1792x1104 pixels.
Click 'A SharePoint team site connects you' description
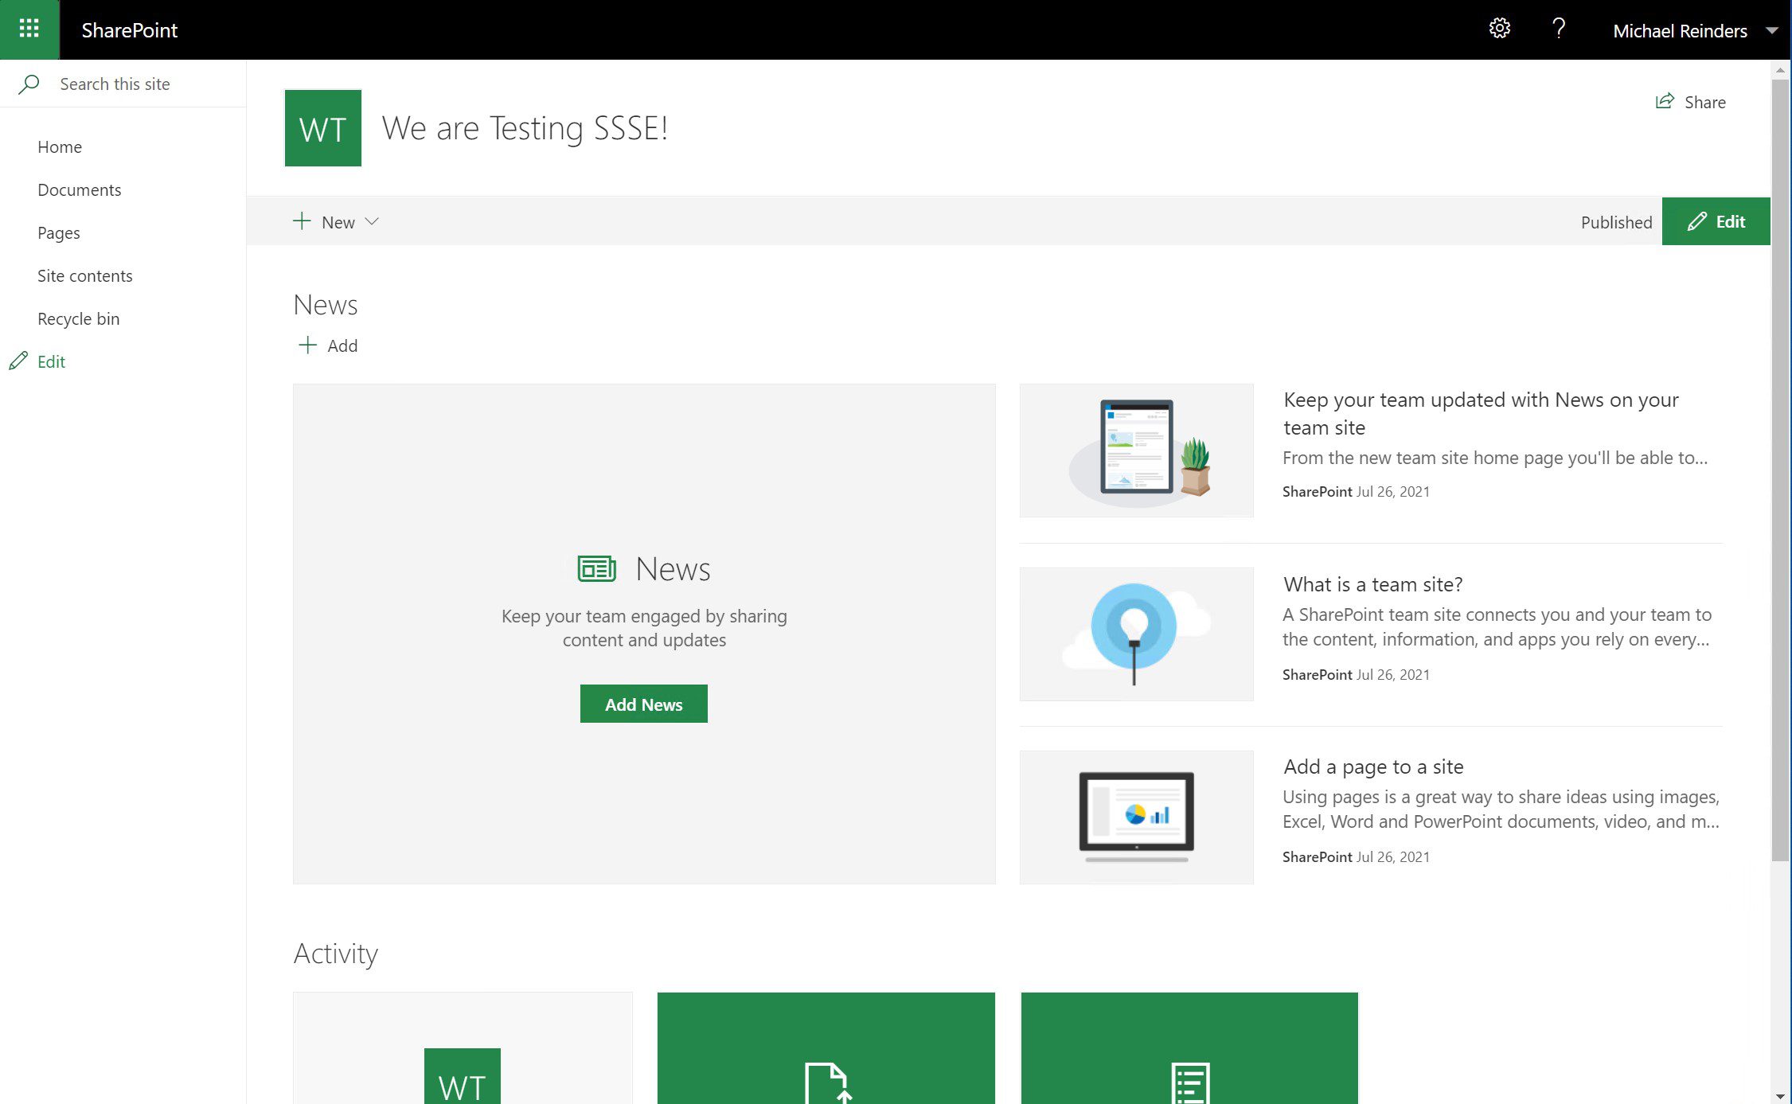(x=1497, y=626)
